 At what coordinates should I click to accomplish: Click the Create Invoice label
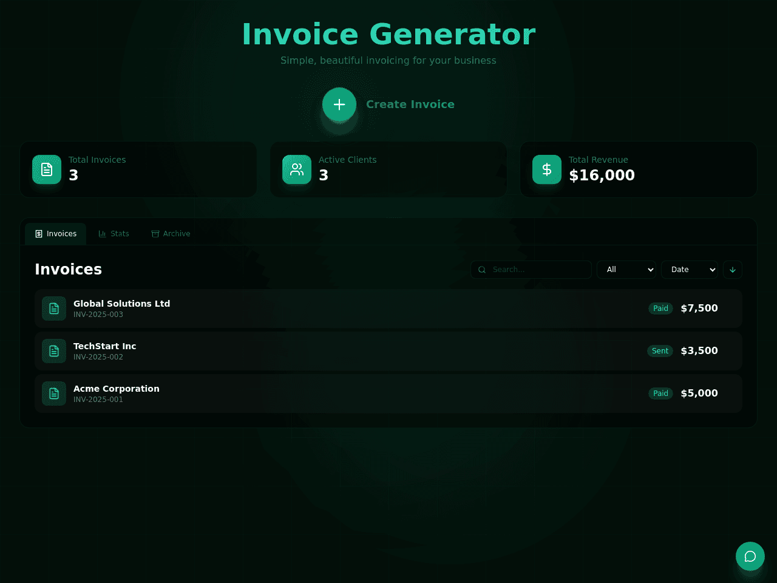click(x=410, y=104)
